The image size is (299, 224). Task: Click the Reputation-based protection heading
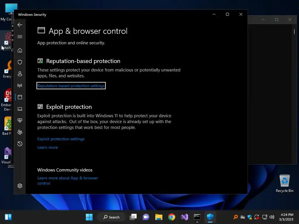click(83, 61)
